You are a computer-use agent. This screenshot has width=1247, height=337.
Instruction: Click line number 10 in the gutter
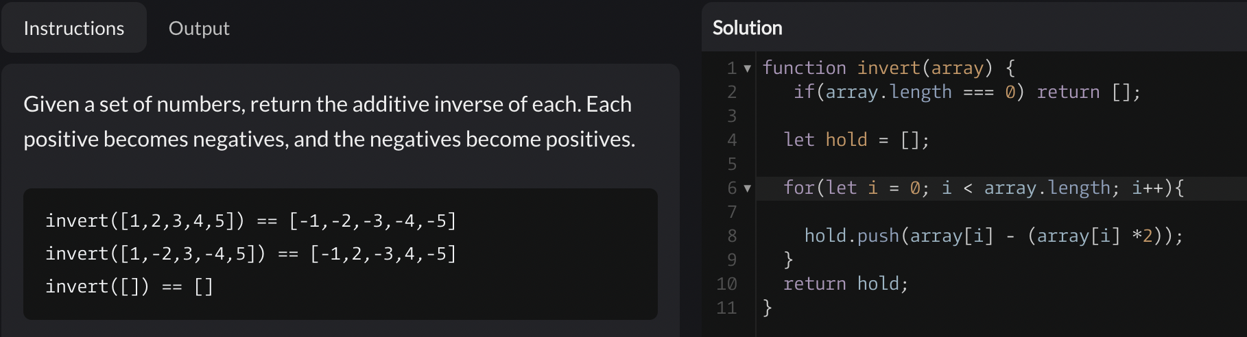[727, 284]
